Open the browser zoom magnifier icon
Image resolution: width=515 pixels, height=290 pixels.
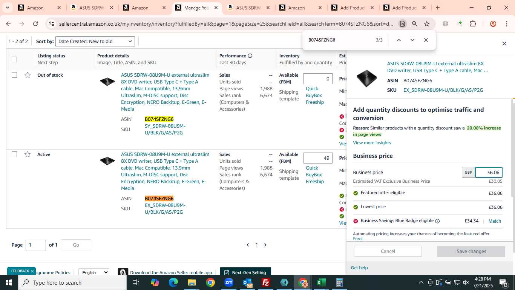click(415, 24)
